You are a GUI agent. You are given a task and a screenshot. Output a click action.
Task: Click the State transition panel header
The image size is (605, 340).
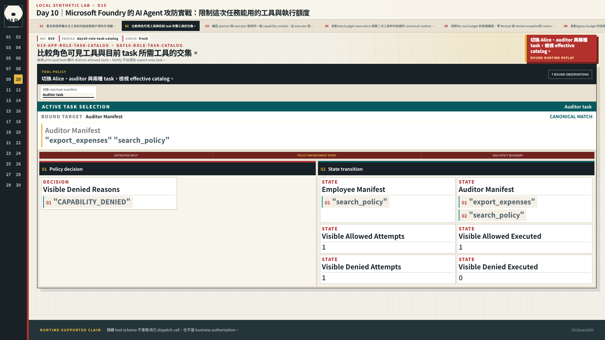click(x=456, y=169)
